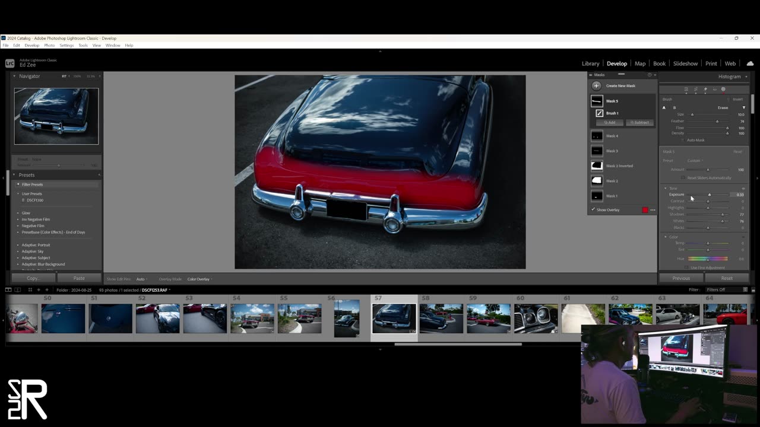Collapse the Tone section triangle
The height and width of the screenshot is (427, 760).
(x=665, y=188)
